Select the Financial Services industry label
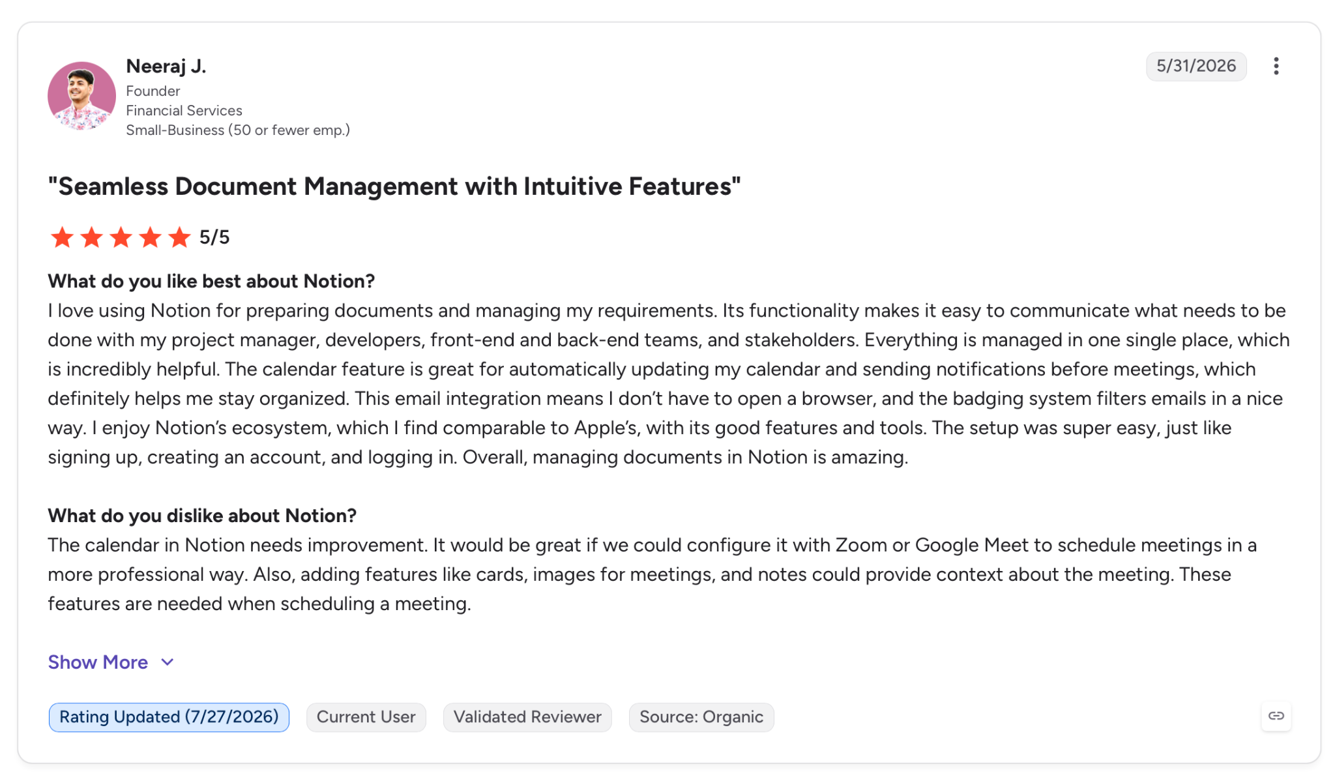Image resolution: width=1335 pixels, height=777 pixels. [x=184, y=111]
